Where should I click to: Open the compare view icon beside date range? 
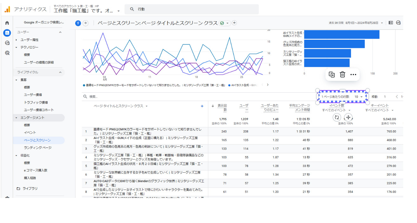click(x=391, y=23)
